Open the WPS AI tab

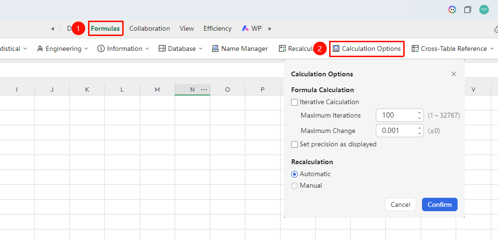click(x=251, y=28)
